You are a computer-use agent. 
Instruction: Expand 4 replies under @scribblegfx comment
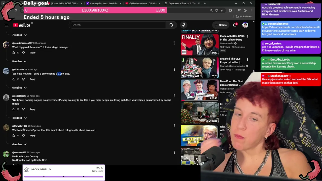point(19,118)
